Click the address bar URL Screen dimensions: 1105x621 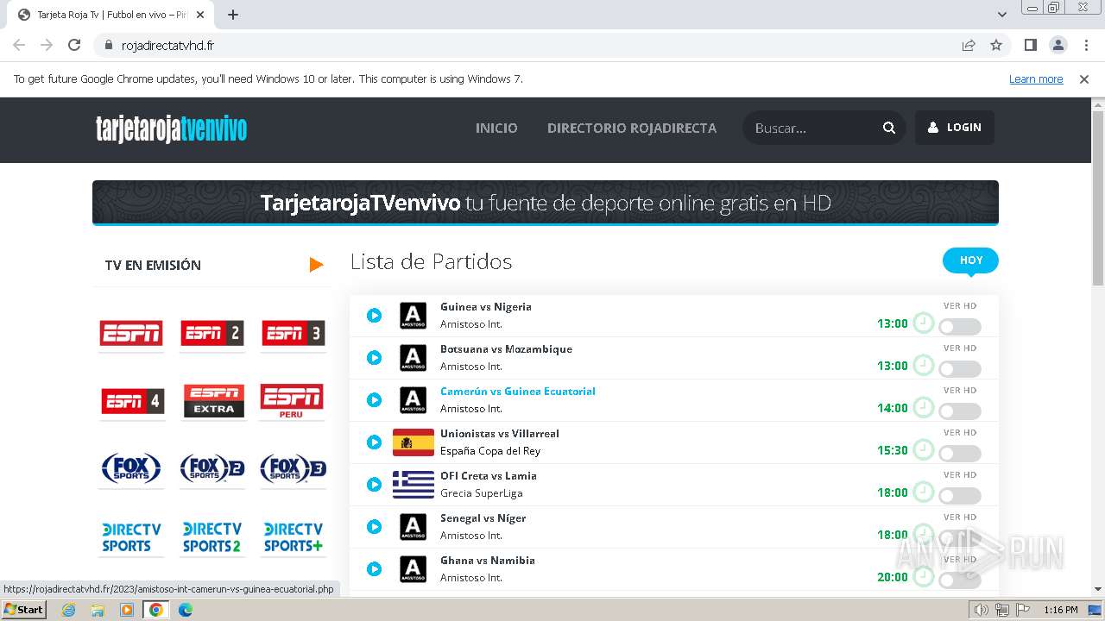pos(168,46)
